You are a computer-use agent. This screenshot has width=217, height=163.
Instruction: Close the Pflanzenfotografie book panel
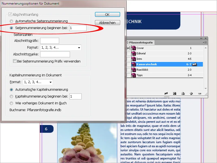206,38
